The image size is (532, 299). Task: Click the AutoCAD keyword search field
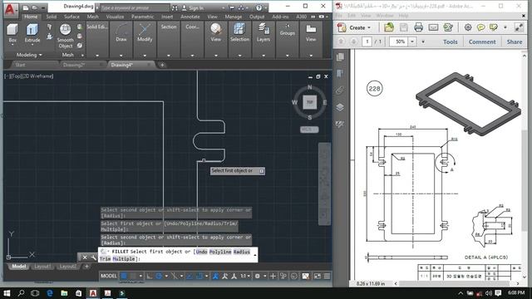tap(135, 7)
